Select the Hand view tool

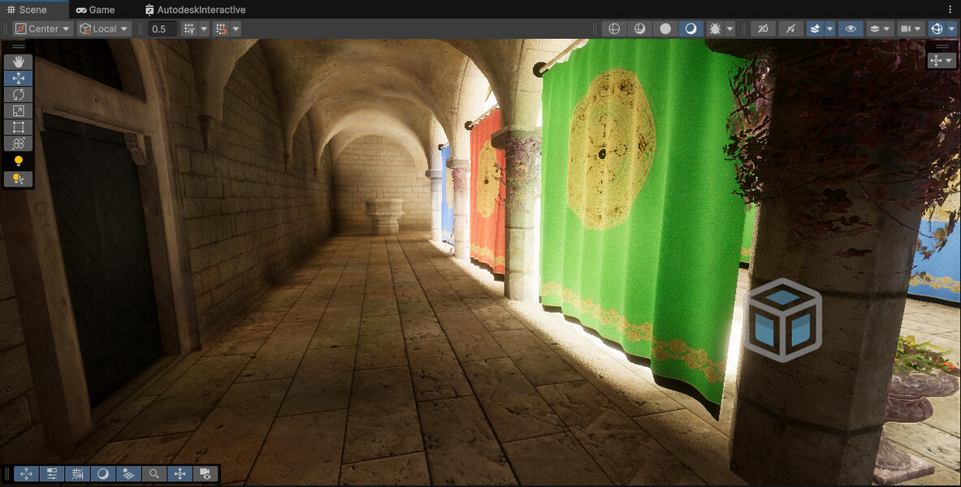[18, 62]
